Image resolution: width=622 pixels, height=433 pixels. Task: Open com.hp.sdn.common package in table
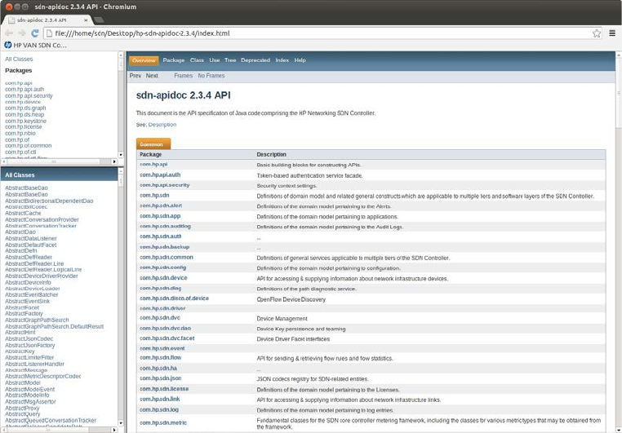click(x=167, y=257)
